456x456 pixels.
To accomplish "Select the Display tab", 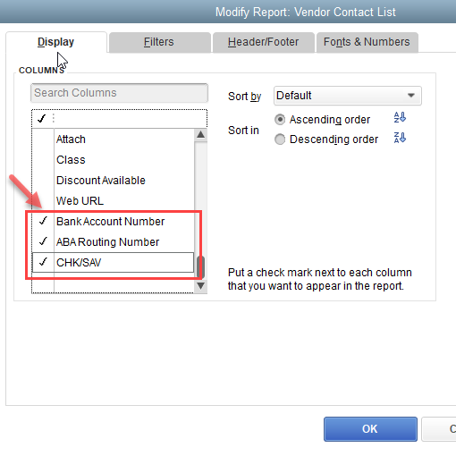I will (x=56, y=42).
